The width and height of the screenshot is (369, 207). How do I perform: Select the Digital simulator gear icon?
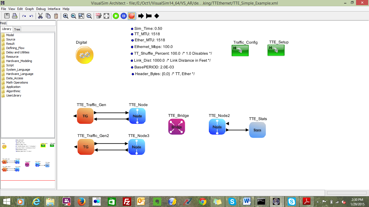click(85, 55)
